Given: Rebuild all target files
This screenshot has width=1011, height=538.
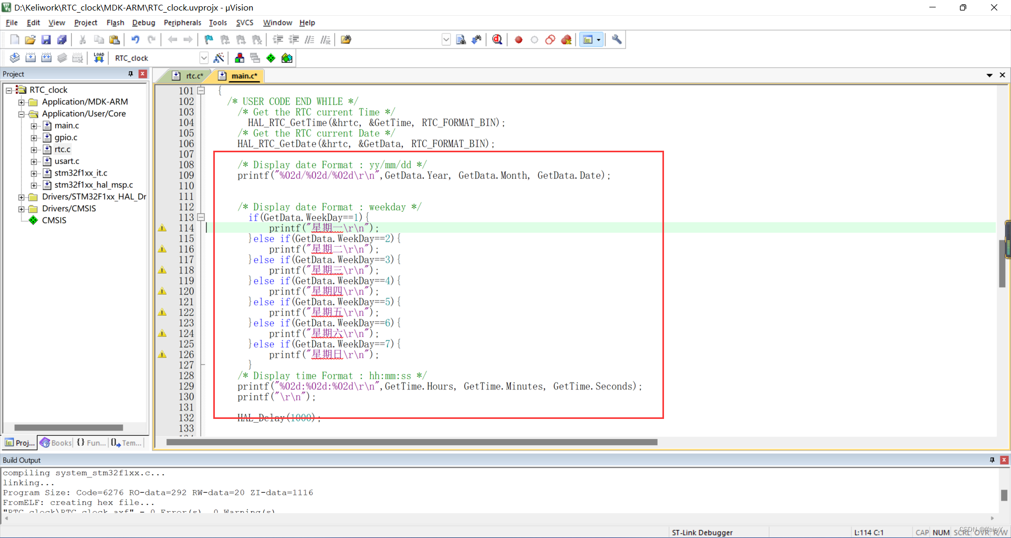Looking at the screenshot, I should point(46,58).
